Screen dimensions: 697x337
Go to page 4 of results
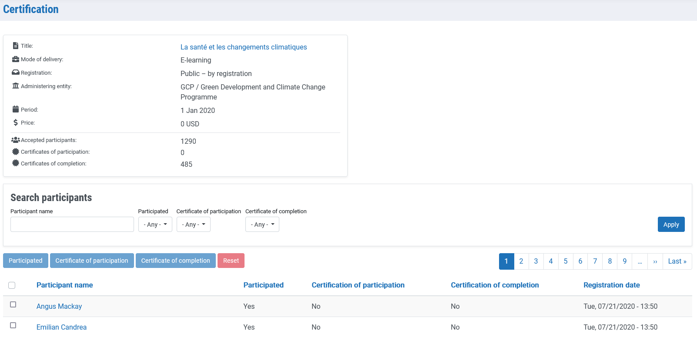551,261
